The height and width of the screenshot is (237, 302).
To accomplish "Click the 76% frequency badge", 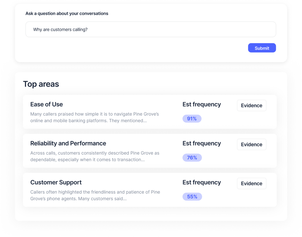I will coord(192,158).
